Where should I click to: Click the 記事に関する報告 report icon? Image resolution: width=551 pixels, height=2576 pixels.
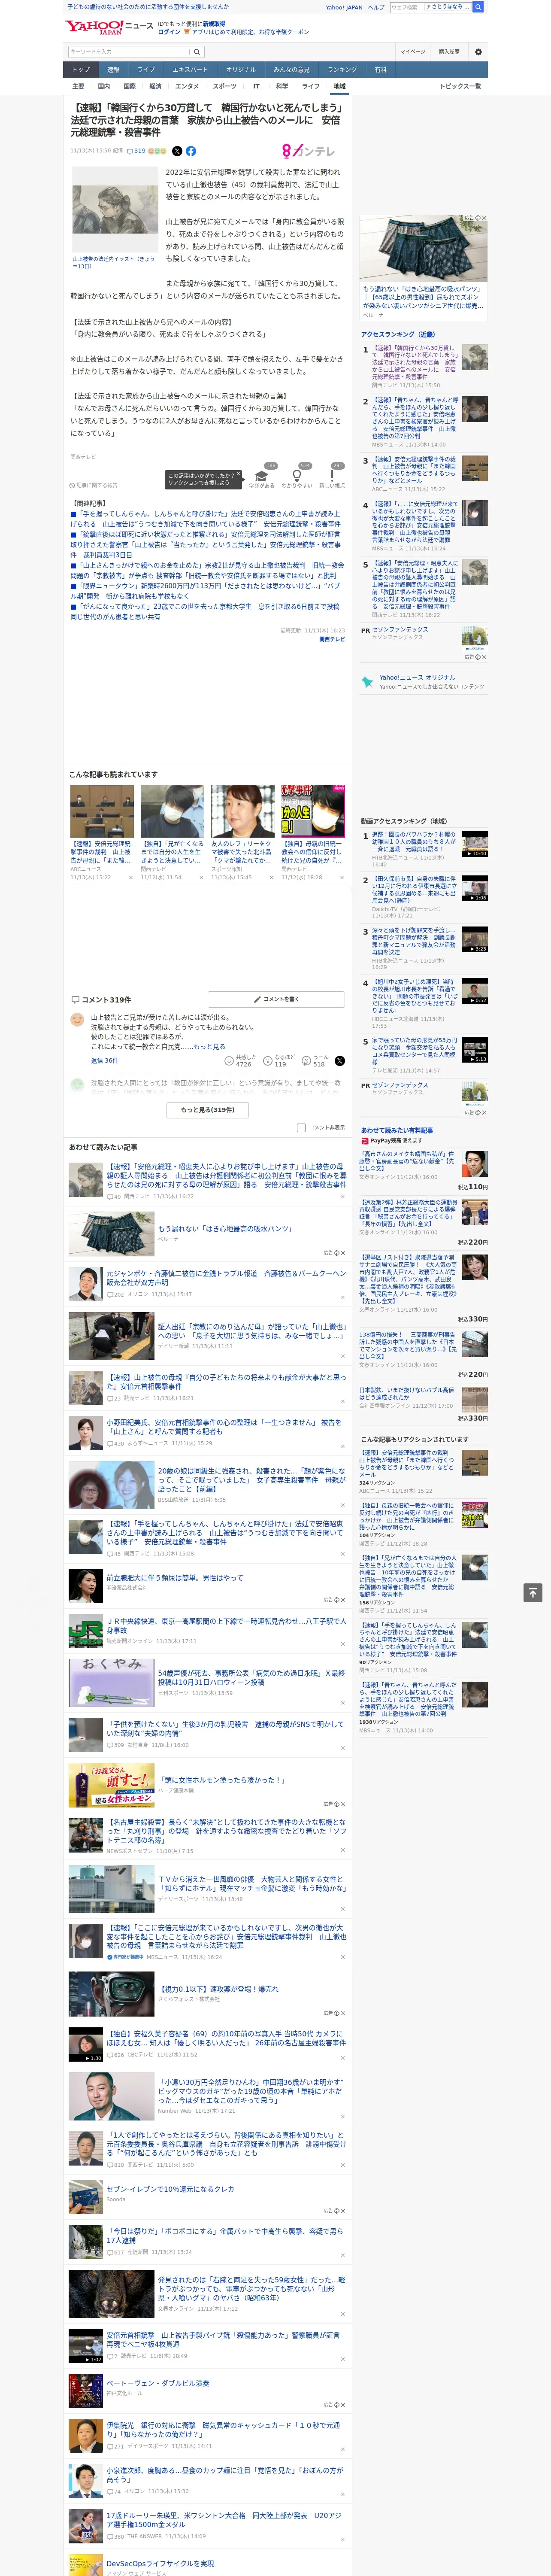(x=93, y=486)
